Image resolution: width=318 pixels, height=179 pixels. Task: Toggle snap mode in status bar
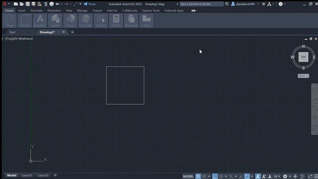(x=204, y=177)
